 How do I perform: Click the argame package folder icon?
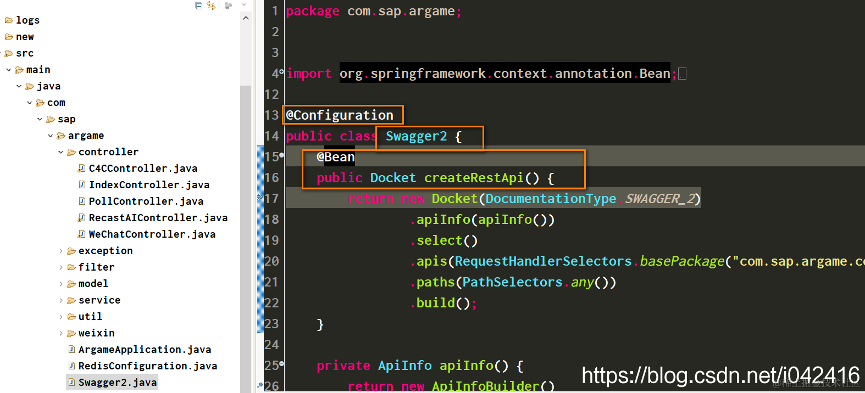61,136
